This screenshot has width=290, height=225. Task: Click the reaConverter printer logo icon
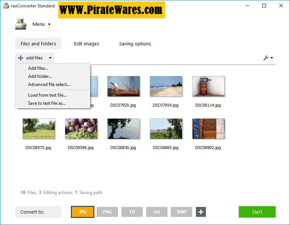click(21, 24)
